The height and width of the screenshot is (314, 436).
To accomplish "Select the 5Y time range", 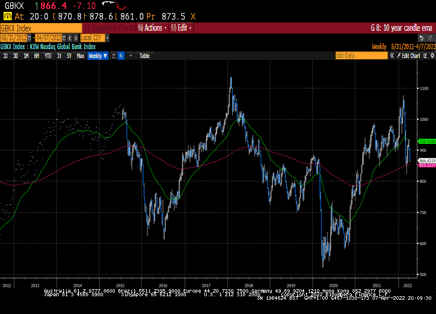I will pyautogui.click(x=69, y=56).
